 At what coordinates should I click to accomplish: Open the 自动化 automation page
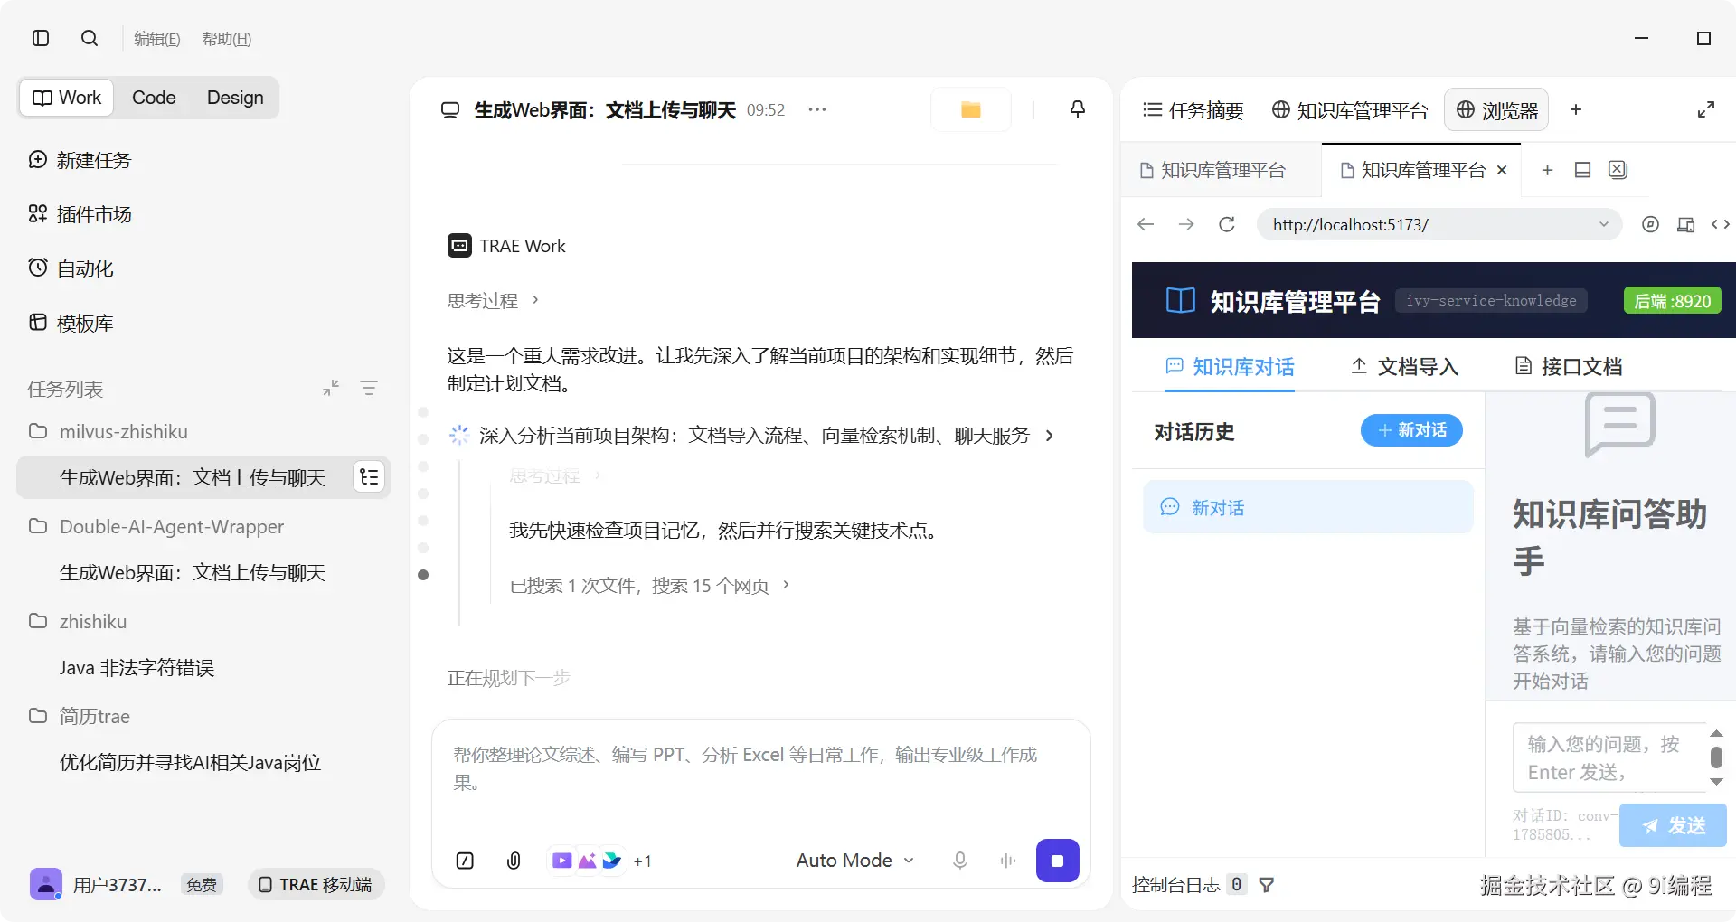pyautogui.click(x=71, y=268)
